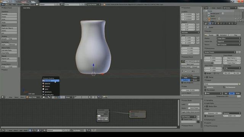Viewport: 244px width, 137px height.
Task: Select Surface drawing setting
Action: (x=186, y=80)
